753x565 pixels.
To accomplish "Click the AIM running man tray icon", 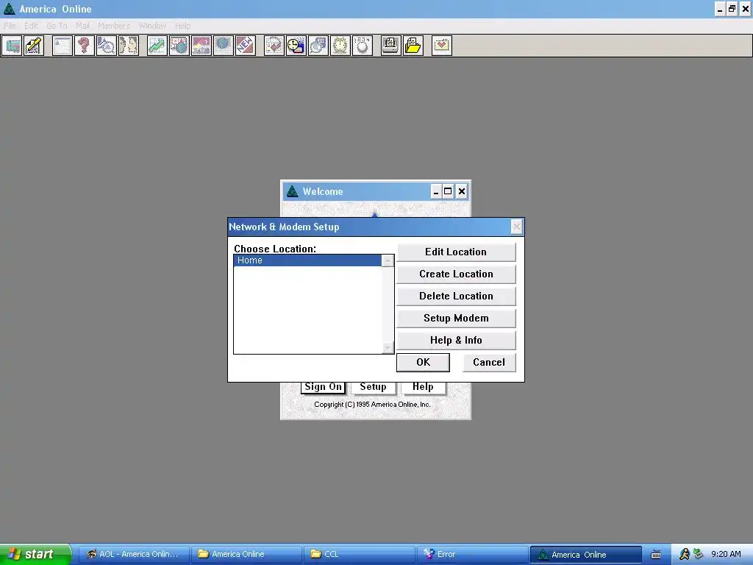I will (x=685, y=554).
